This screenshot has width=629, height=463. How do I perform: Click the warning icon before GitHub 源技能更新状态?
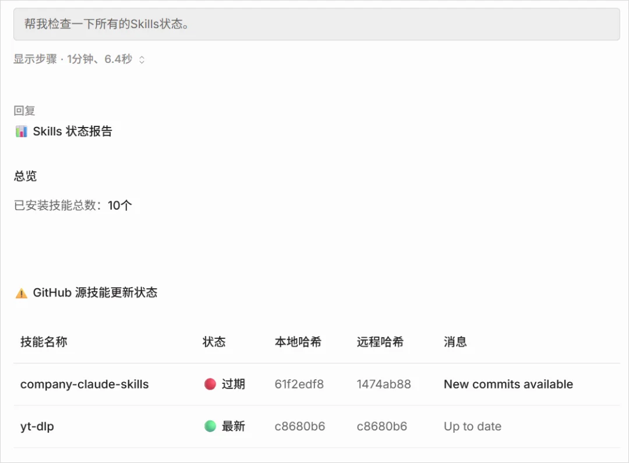point(20,292)
